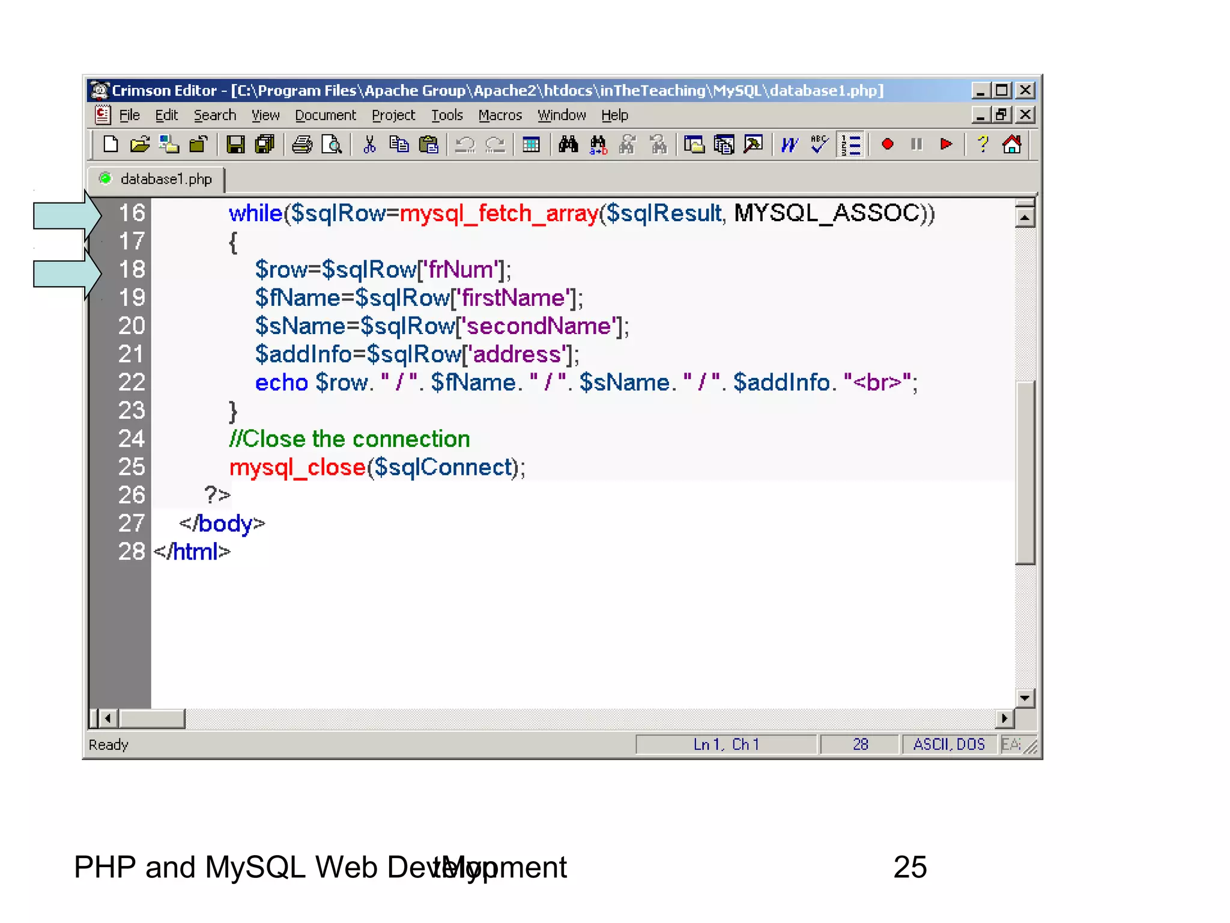Click the //Close the connection comment
The width and height of the screenshot is (1230, 923).
[x=350, y=439]
